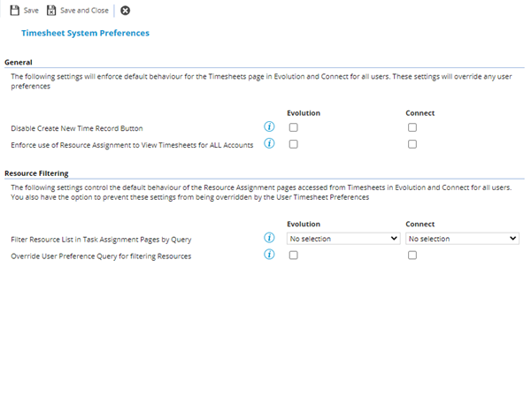Tick Enforce Resource Assignment checkbox under Connect
This screenshot has width=531, height=405.
coord(412,145)
